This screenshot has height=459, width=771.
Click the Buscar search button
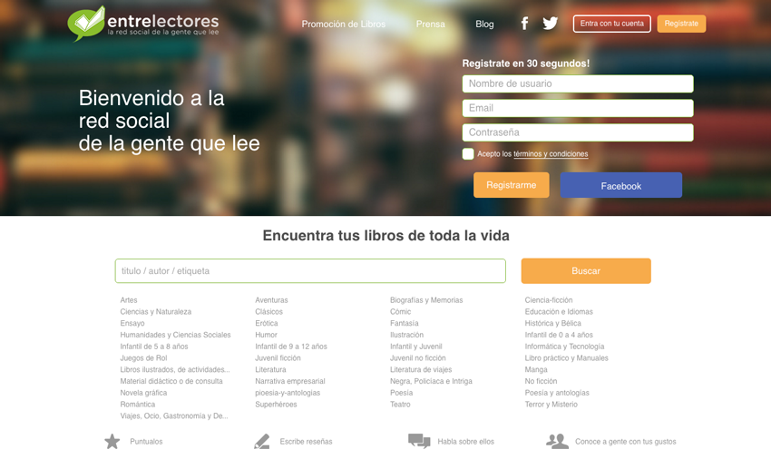coord(586,271)
